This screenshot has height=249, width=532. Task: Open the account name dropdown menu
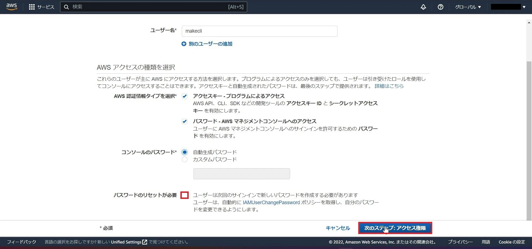click(x=508, y=7)
